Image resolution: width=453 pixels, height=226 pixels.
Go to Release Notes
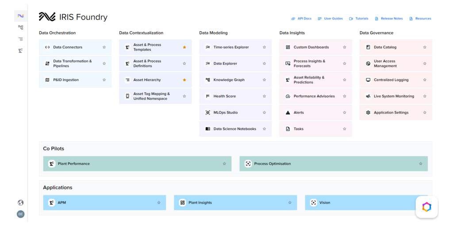tap(388, 19)
